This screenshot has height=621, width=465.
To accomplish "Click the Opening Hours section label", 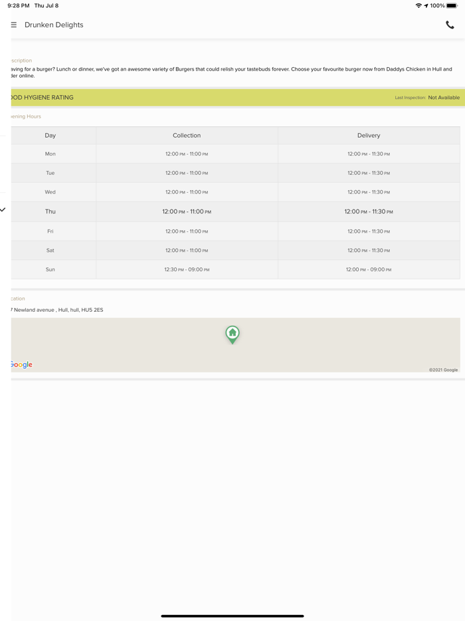I will pyautogui.click(x=26, y=116).
